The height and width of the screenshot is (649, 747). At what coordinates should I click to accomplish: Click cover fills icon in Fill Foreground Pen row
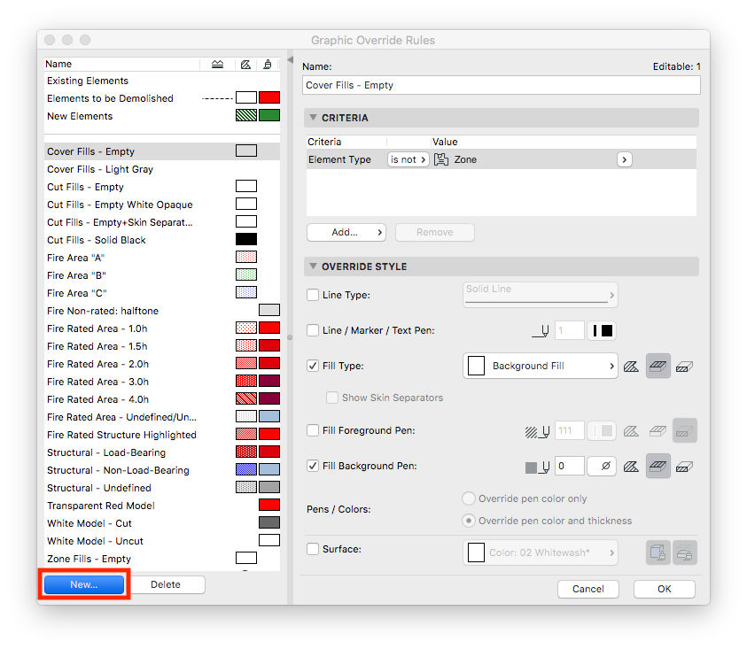tap(658, 431)
